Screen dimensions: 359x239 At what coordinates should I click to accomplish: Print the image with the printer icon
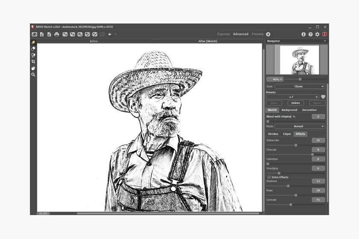(x=56, y=34)
